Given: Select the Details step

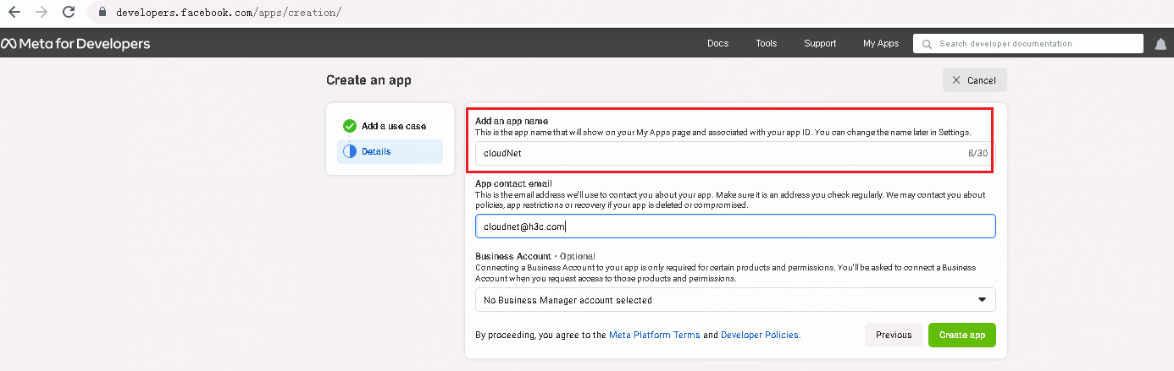Looking at the screenshot, I should click(x=390, y=152).
